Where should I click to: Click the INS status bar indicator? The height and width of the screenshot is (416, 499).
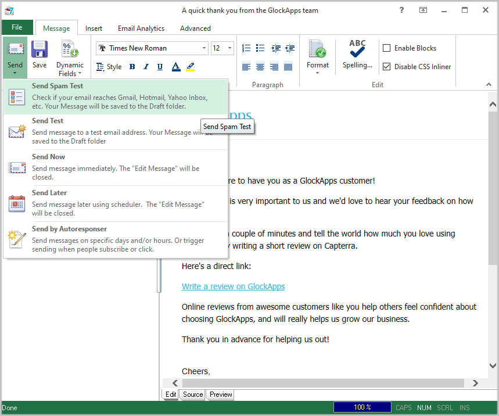point(464,408)
